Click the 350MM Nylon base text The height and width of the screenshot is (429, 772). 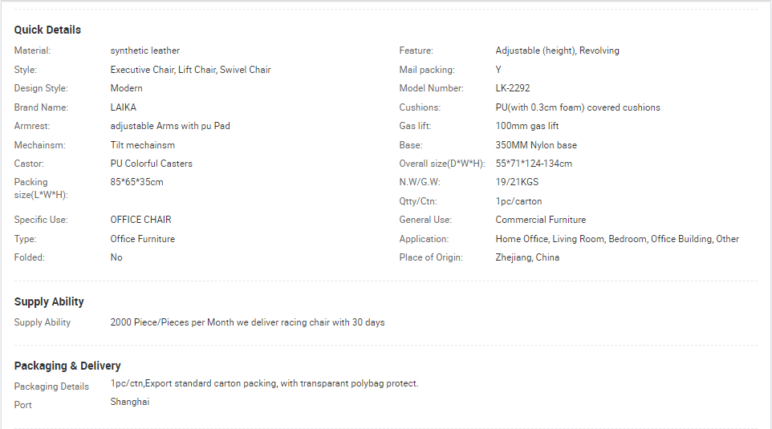[x=536, y=145]
